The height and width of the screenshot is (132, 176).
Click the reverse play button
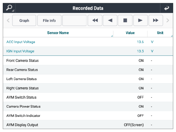(x=110, y=20)
